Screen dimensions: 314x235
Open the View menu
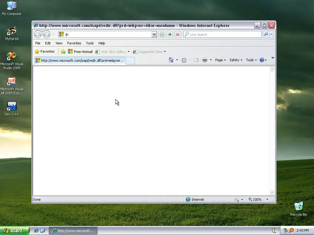pos(59,43)
